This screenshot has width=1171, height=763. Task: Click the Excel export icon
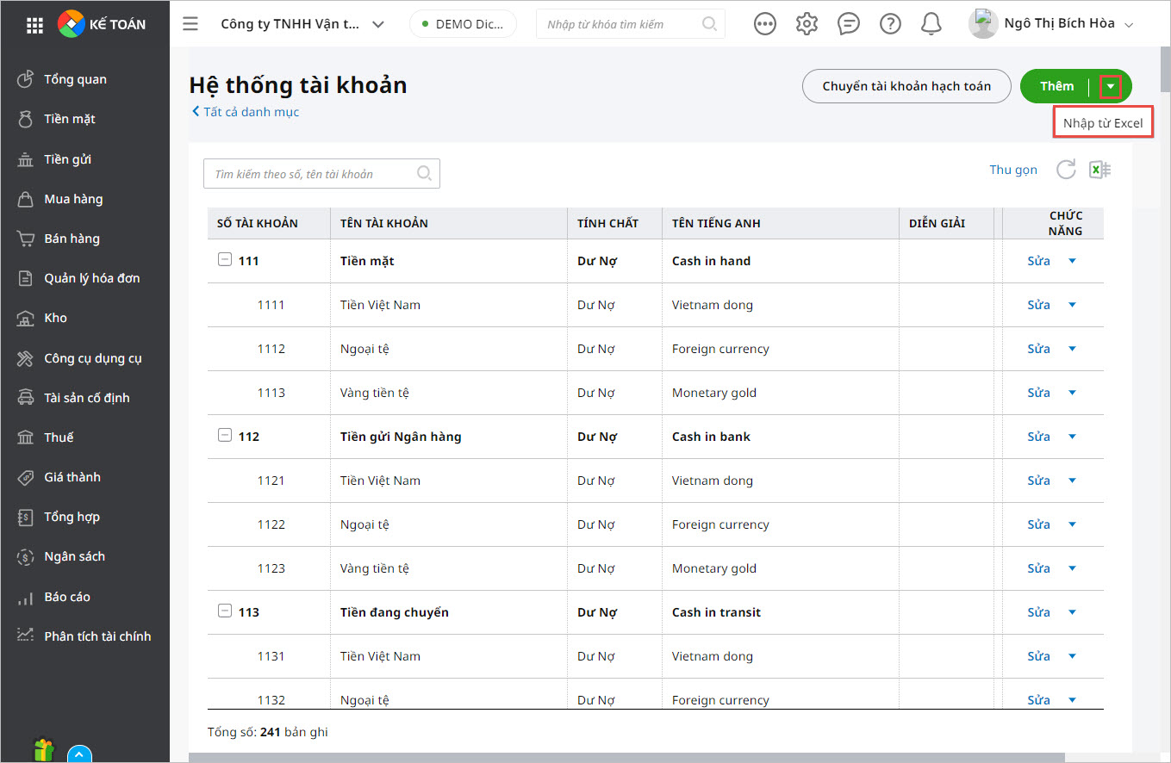point(1099,170)
